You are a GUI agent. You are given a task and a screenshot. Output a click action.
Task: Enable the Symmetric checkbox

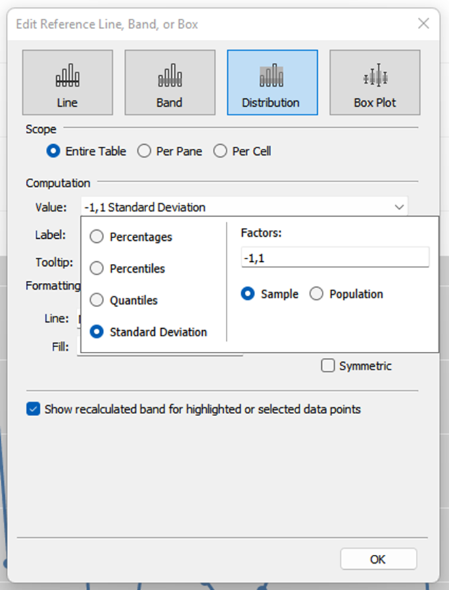click(x=328, y=366)
